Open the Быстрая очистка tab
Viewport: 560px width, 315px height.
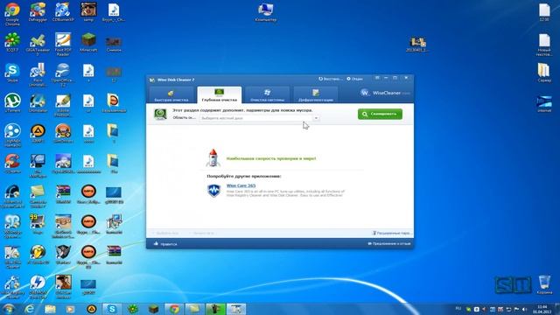[171, 95]
